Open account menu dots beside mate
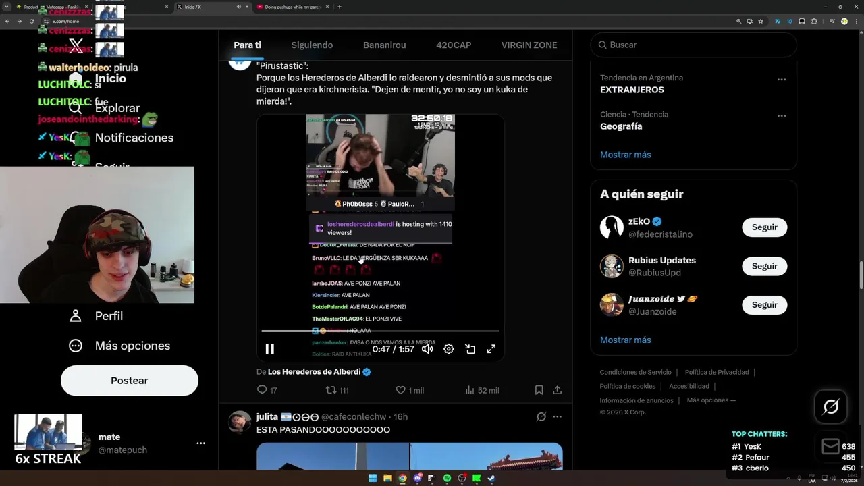This screenshot has height=486, width=864. pos(200,443)
